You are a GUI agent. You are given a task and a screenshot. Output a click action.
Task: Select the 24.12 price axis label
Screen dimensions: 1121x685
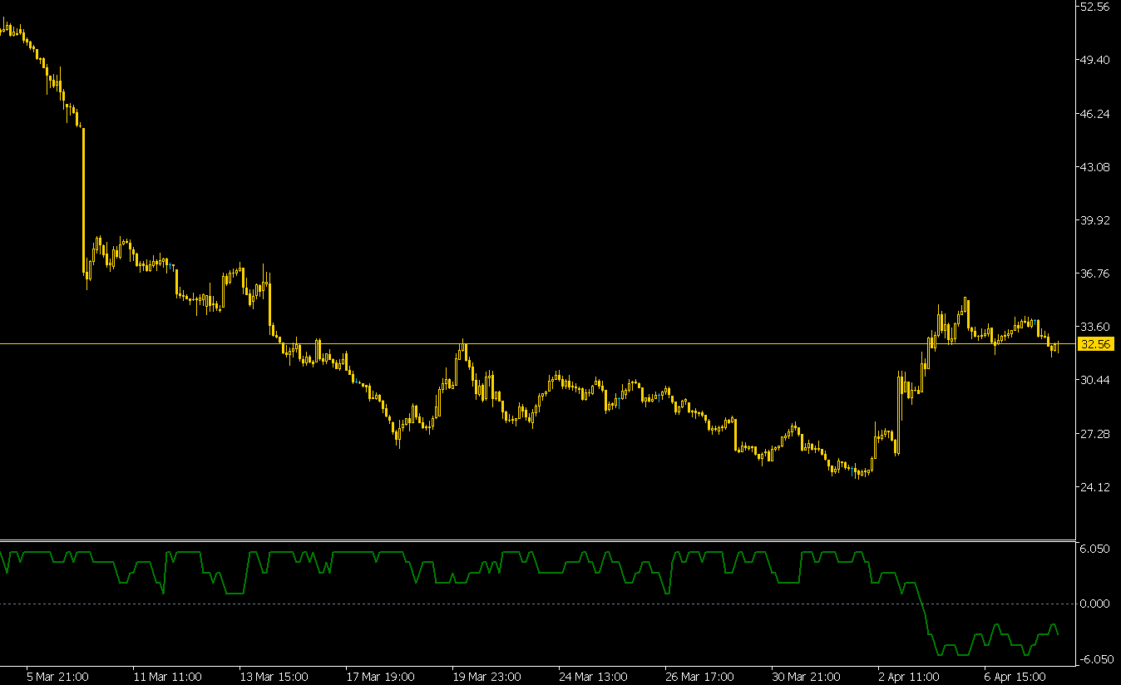1094,487
